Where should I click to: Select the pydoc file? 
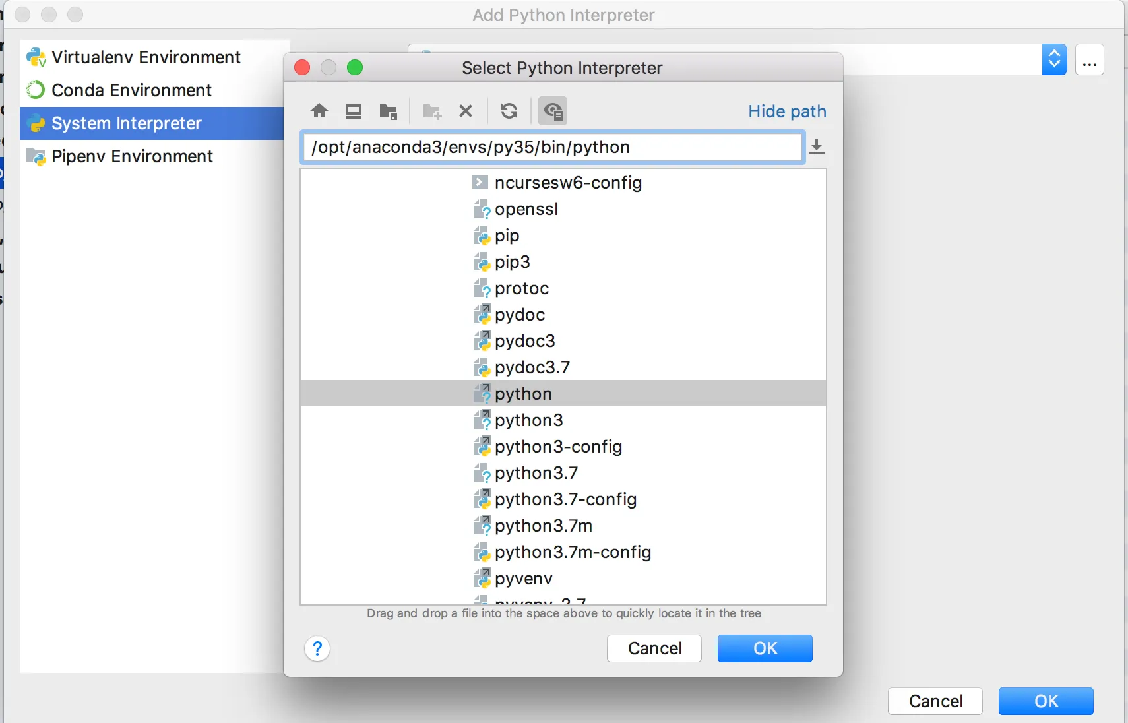point(563,315)
